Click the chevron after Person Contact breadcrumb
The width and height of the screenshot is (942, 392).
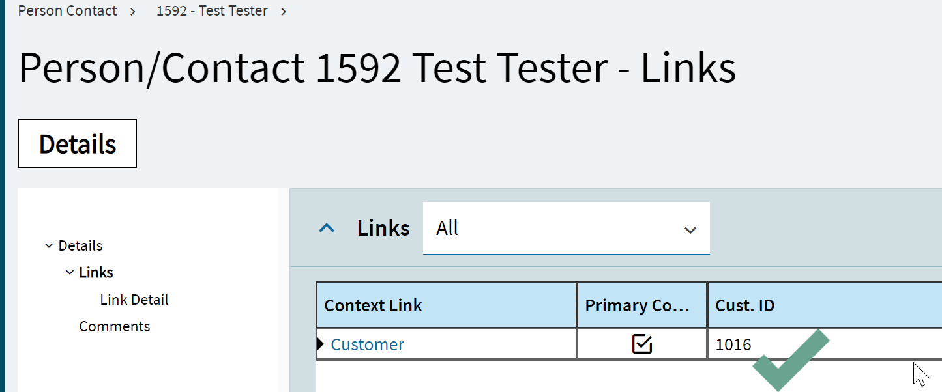point(133,12)
